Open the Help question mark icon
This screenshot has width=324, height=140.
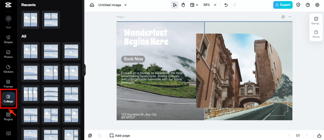tap(308, 5)
